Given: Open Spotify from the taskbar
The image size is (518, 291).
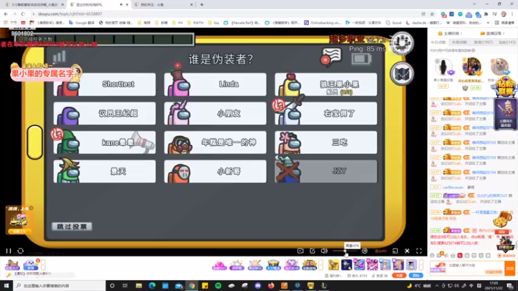Looking at the screenshot, I should tap(218, 286).
